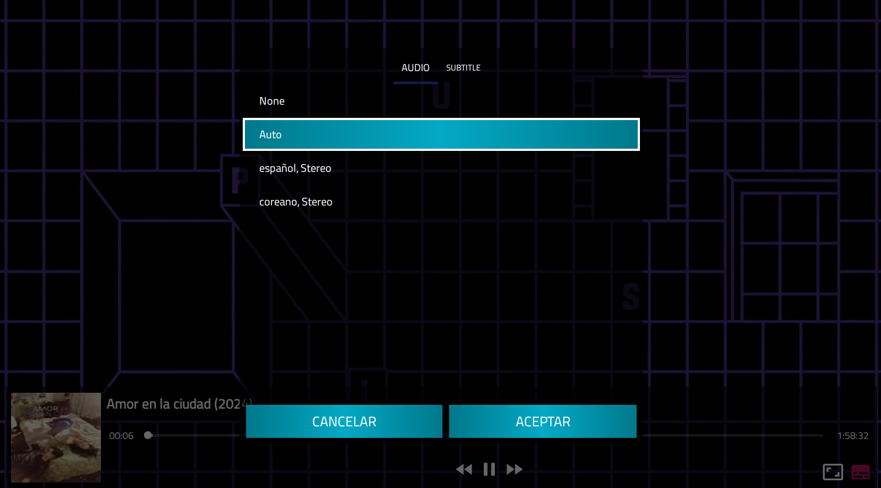Image resolution: width=881 pixels, height=488 pixels.
Task: Confirm with the ACEPTAR button
Action: (x=542, y=421)
